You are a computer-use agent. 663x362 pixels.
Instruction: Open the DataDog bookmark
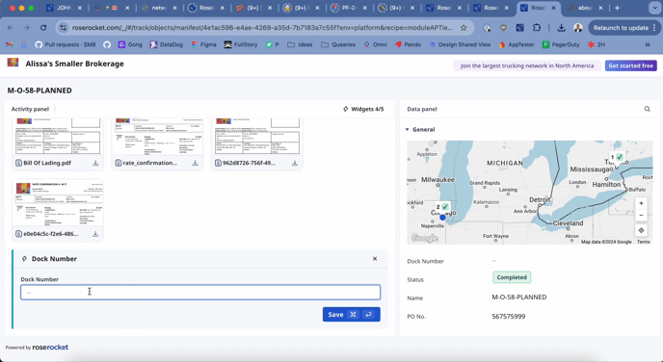166,44
